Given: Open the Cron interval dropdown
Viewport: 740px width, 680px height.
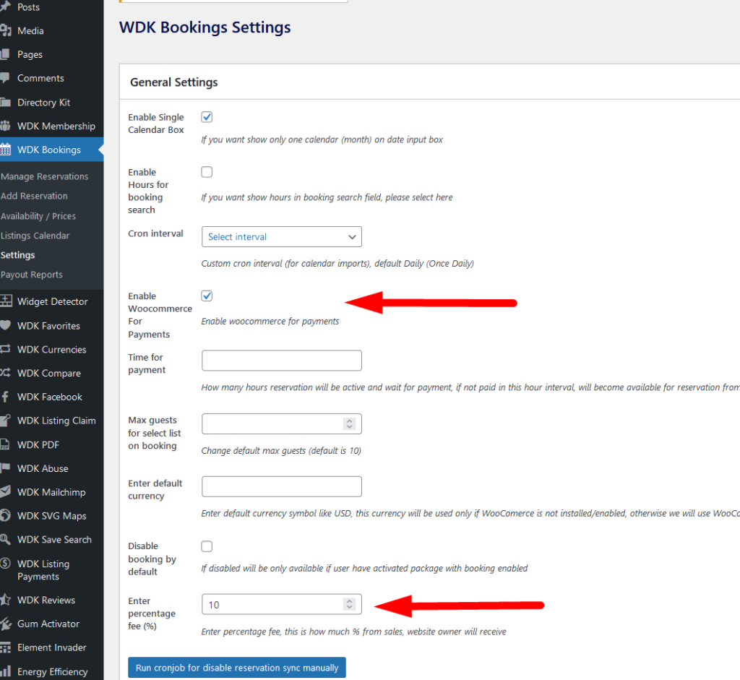Looking at the screenshot, I should (x=282, y=236).
